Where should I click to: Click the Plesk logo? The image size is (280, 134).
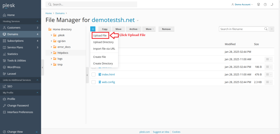(x=9, y=6)
